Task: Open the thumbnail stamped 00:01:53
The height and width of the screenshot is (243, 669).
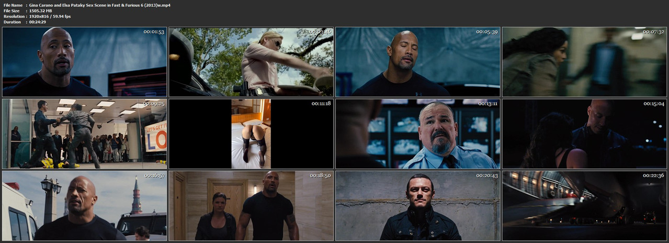Action: (84, 62)
